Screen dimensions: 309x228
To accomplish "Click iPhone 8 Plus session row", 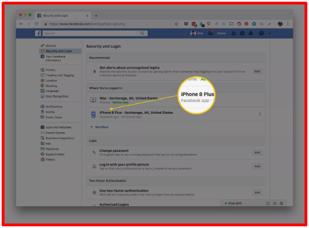I will (x=176, y=114).
